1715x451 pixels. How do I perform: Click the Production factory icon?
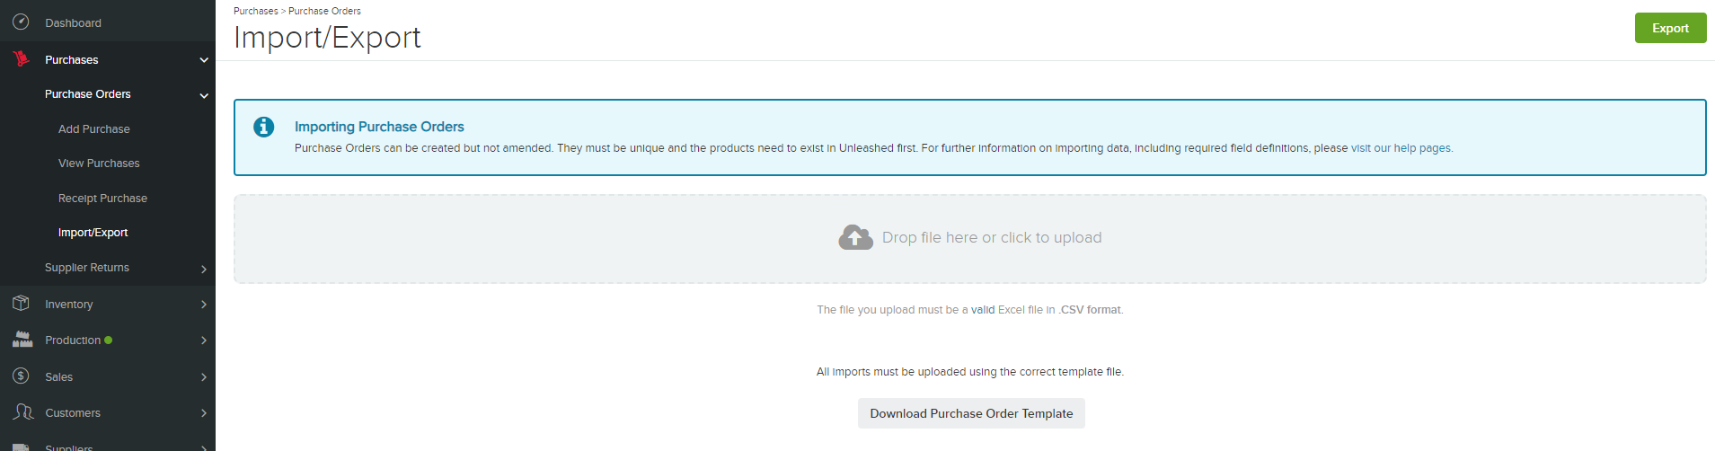click(x=22, y=340)
